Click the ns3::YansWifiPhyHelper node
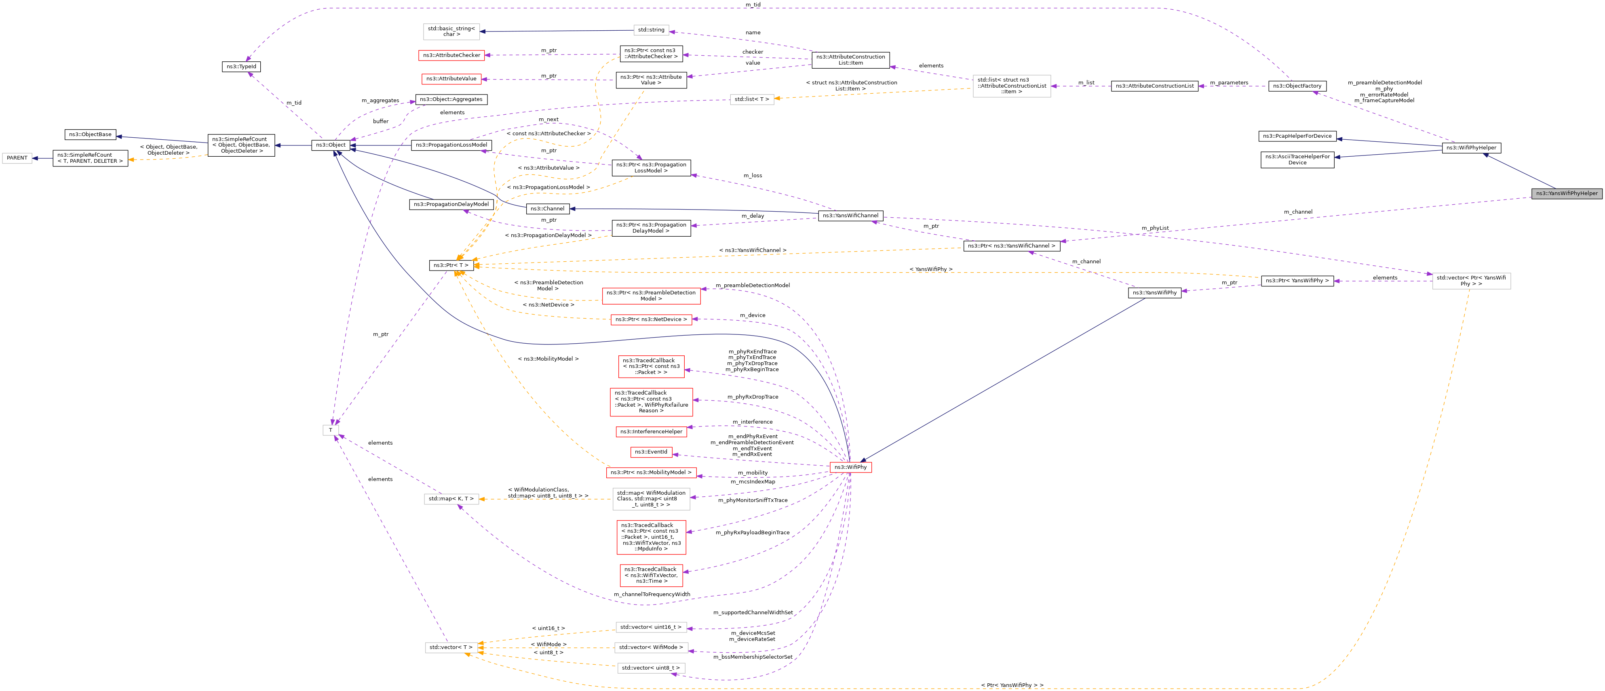Screen dimensions: 1605x691 (1566, 193)
